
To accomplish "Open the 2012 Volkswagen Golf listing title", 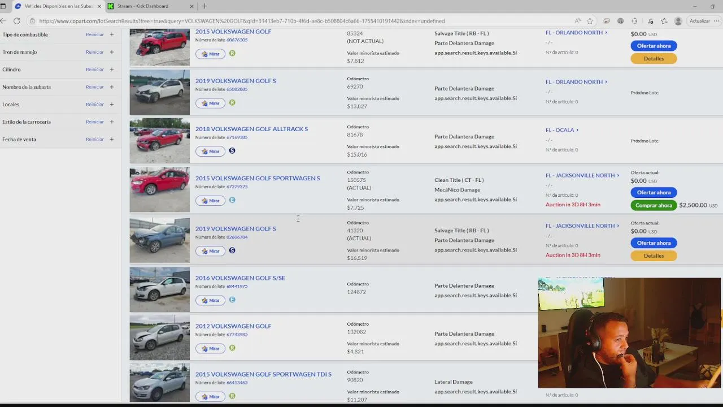I will [x=233, y=326].
